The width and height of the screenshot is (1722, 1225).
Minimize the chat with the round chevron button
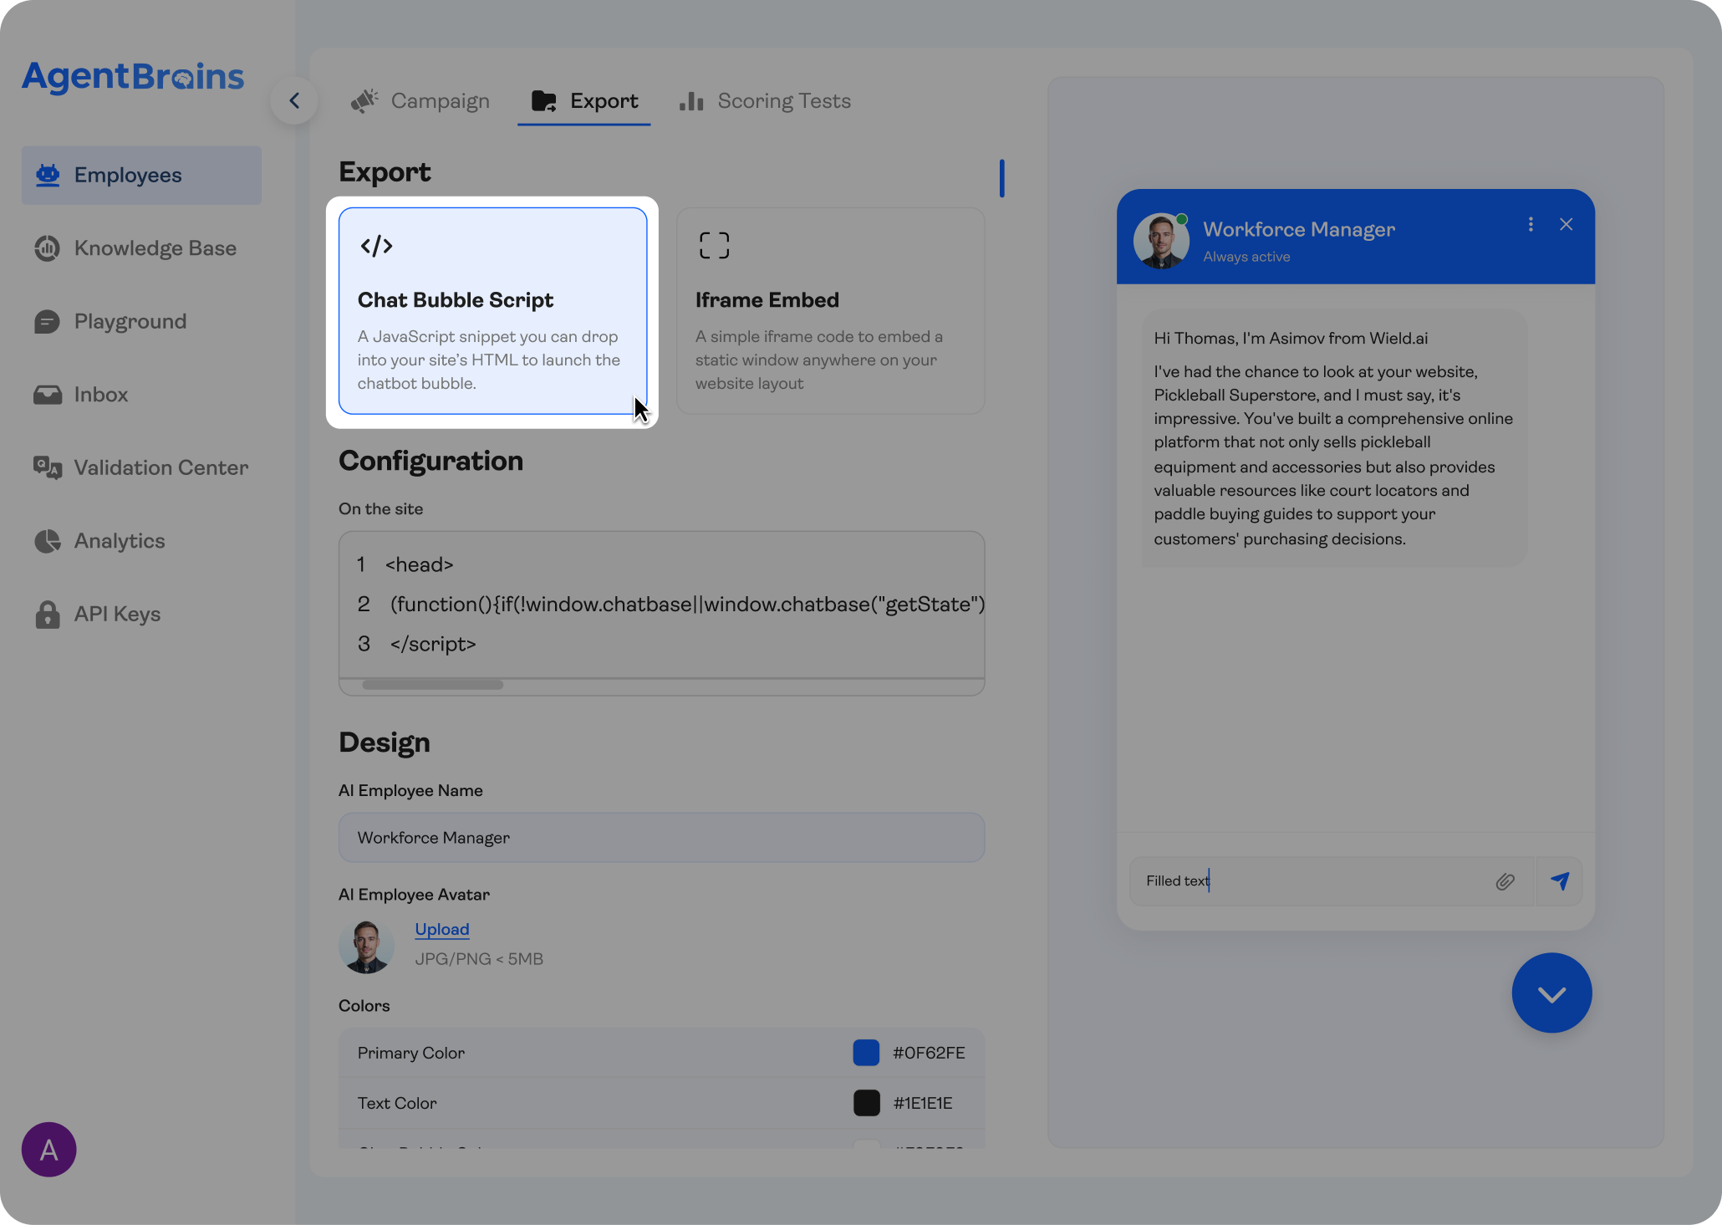pyautogui.click(x=1551, y=993)
